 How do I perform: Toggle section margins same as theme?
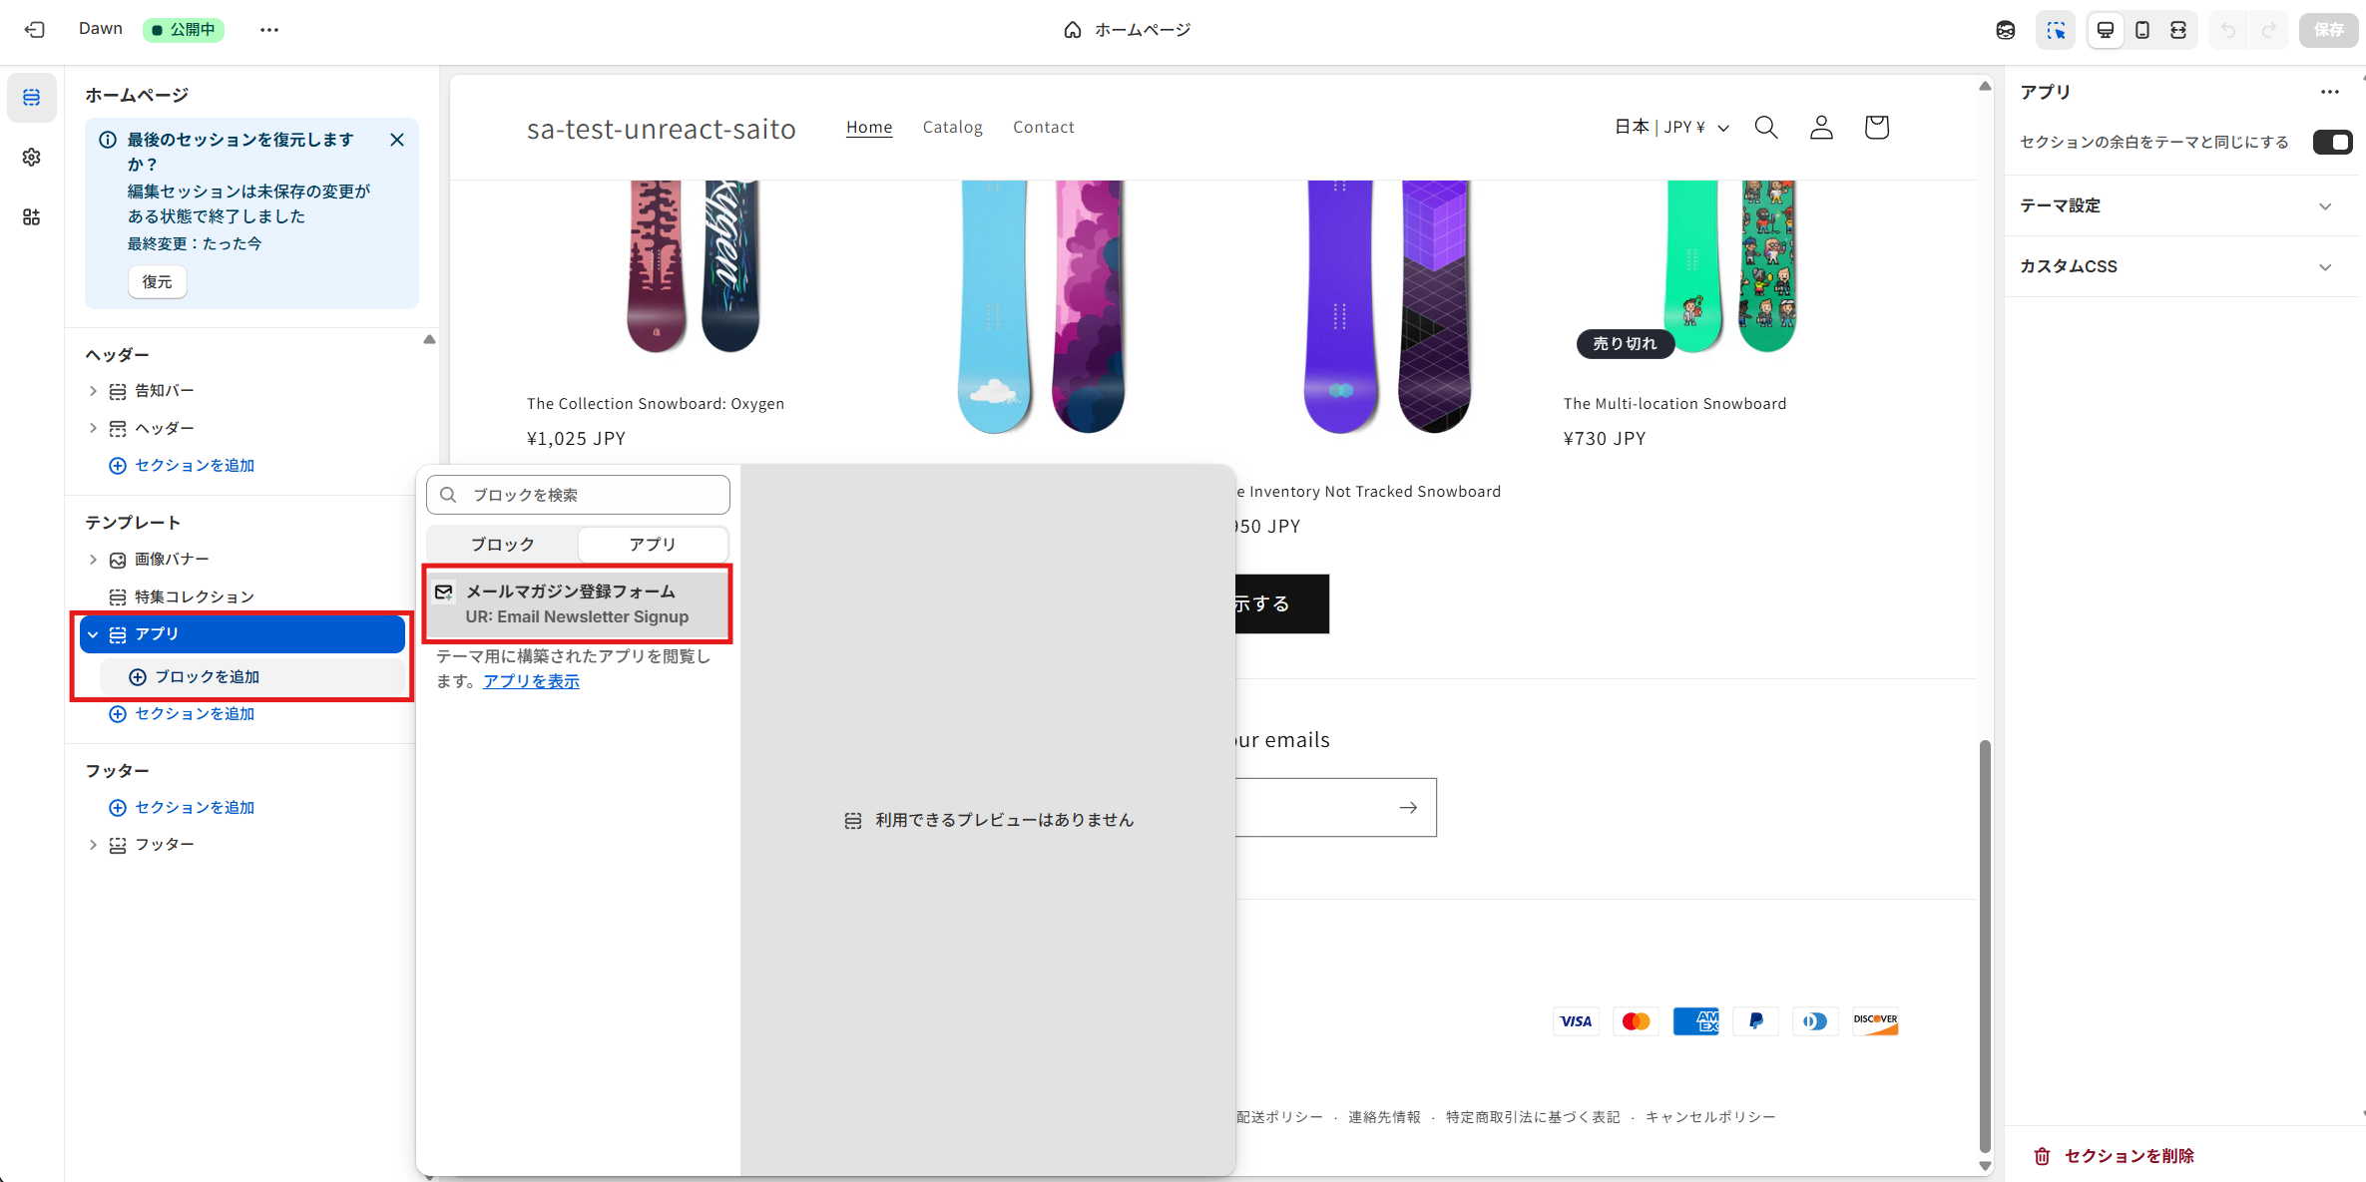tap(2332, 142)
